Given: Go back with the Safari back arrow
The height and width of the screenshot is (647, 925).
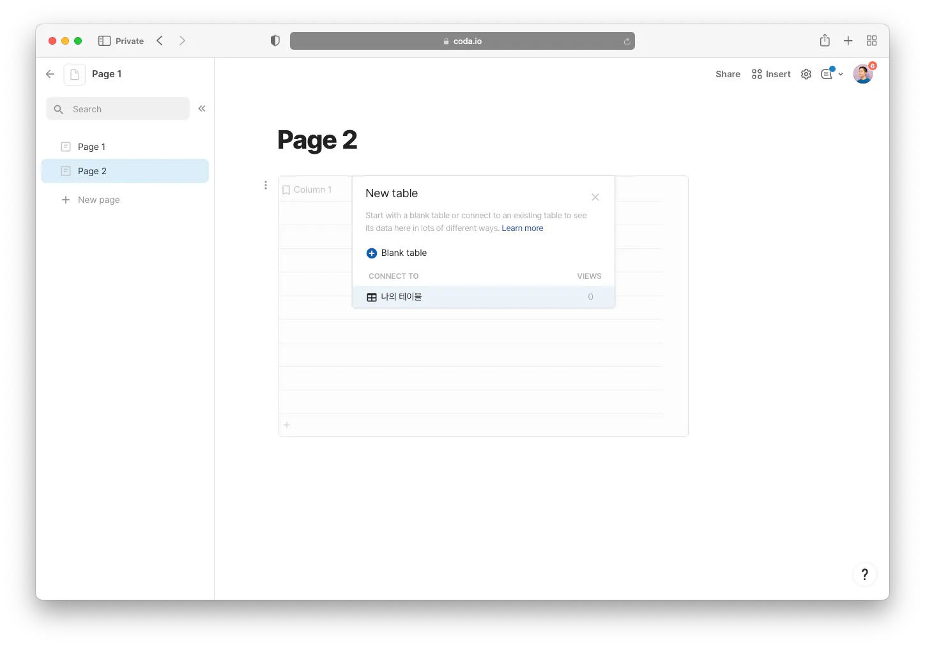Looking at the screenshot, I should [160, 41].
